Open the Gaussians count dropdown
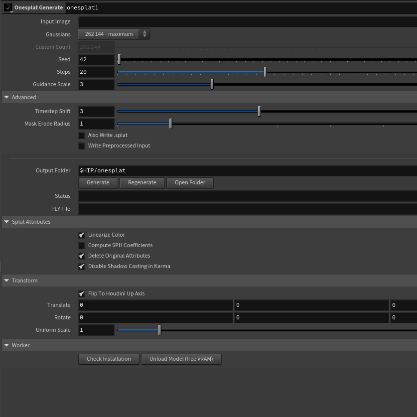 (x=114, y=34)
